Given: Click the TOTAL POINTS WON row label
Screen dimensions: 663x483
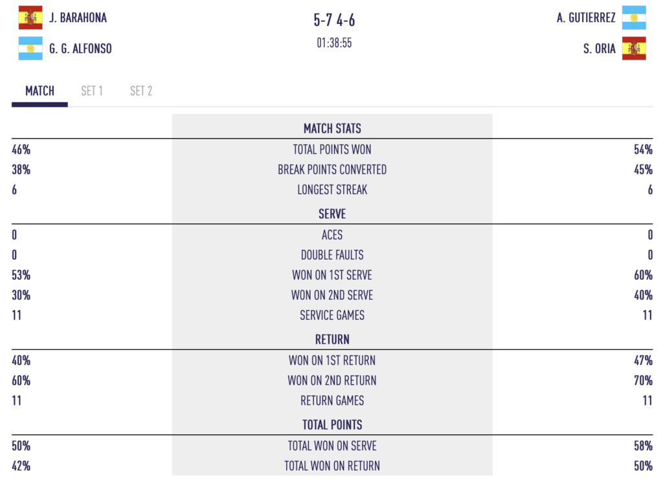Looking at the screenshot, I should pos(332,150).
